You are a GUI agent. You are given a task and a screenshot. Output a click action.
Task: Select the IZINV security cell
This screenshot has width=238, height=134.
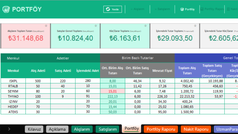pos(13,102)
